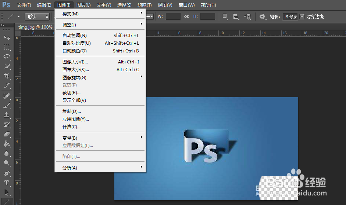Select the Quick Selection tool
Screen dimensions: 346x205
(7, 66)
